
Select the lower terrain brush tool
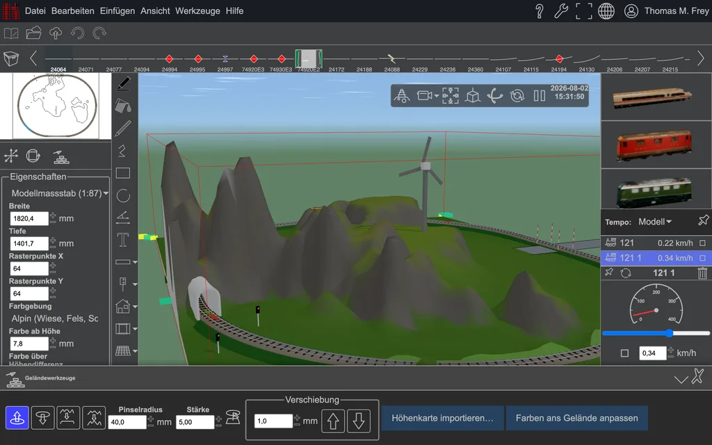click(x=42, y=418)
